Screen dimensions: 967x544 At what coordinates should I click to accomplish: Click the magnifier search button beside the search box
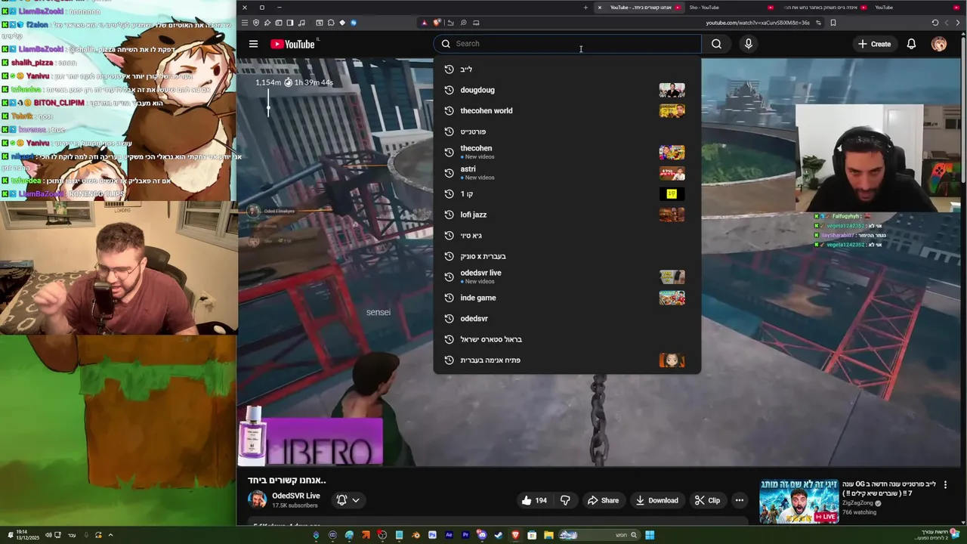click(716, 44)
